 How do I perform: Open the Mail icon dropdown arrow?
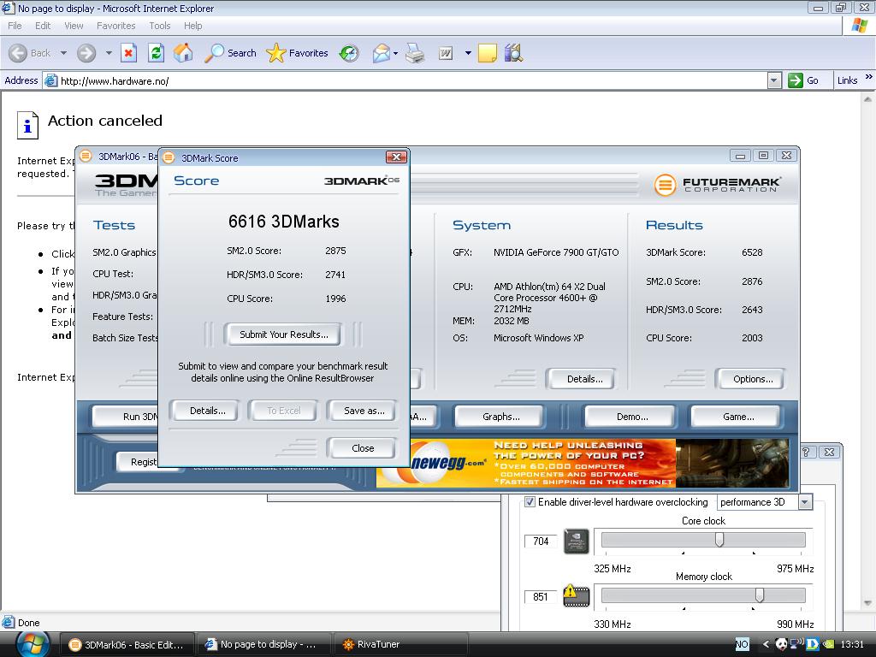395,54
